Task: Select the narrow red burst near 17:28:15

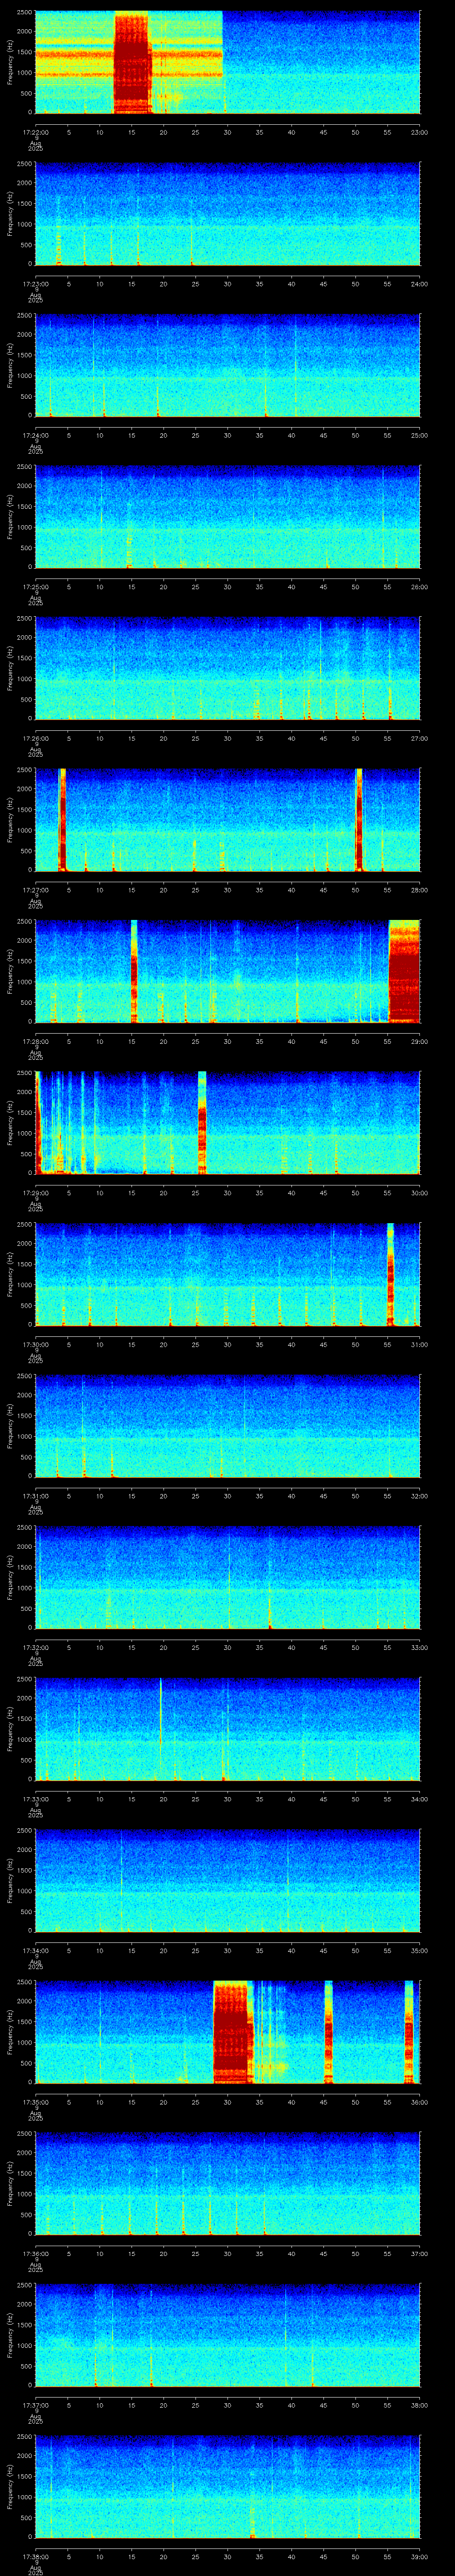Action: click(134, 971)
